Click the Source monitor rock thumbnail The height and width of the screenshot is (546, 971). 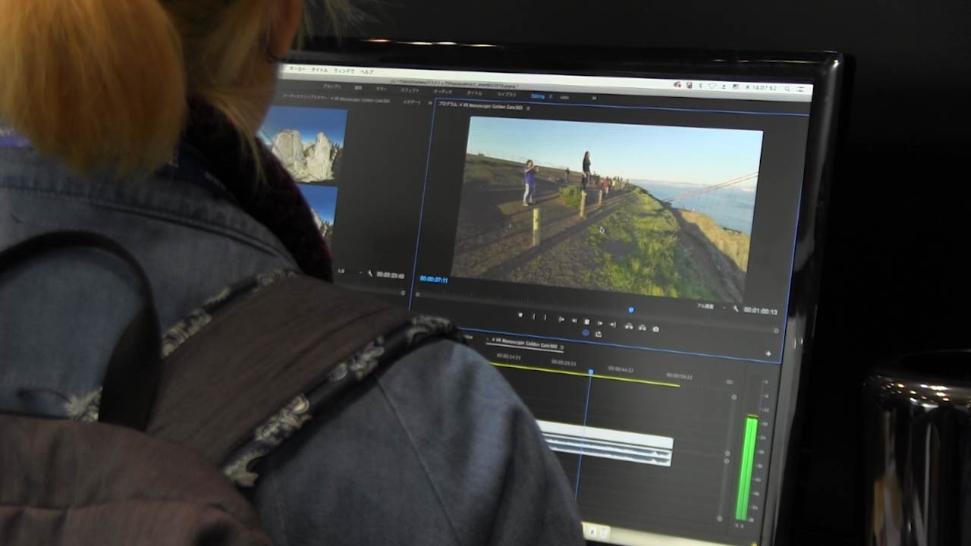pos(304,146)
